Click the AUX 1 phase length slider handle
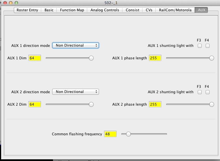Image resolution: width=220 pixels, height=161 pixels. click(212, 58)
